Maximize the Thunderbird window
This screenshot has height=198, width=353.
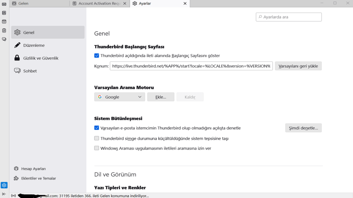tap(335, 3)
